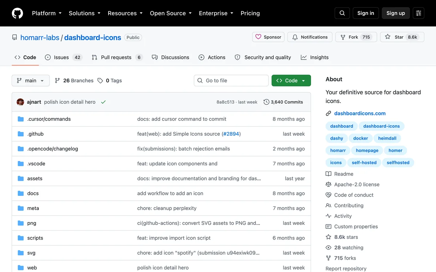The height and width of the screenshot is (272, 436).
Task: Click the Go to file field
Action: coord(231,81)
